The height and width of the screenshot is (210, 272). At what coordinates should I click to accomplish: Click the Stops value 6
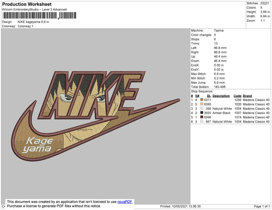click(x=215, y=39)
